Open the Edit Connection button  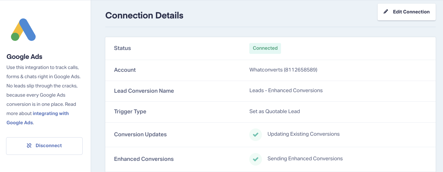pyautogui.click(x=407, y=12)
